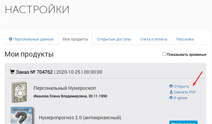
Task: Click the Заказ № 704762 order heading
Action: 34,72
